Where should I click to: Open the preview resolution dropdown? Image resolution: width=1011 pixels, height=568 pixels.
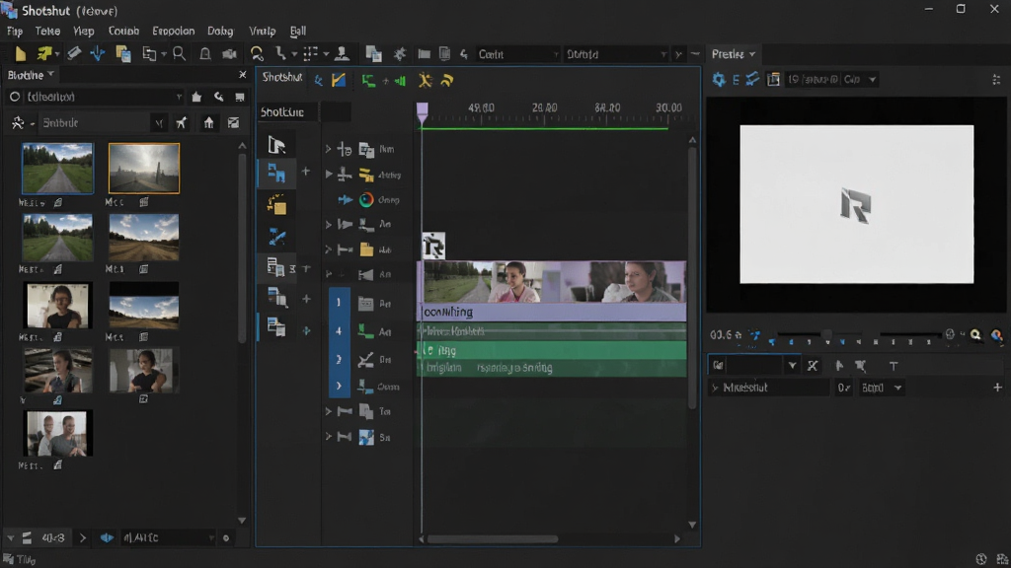(831, 79)
